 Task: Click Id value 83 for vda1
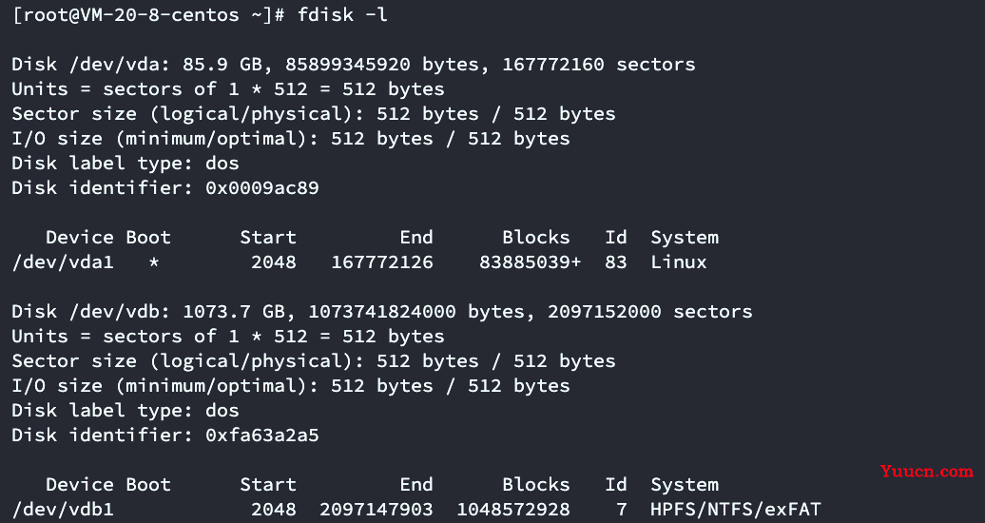(616, 261)
